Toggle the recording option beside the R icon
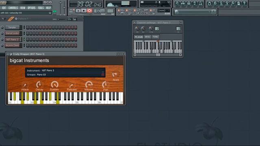 pyautogui.click(x=143, y=10)
